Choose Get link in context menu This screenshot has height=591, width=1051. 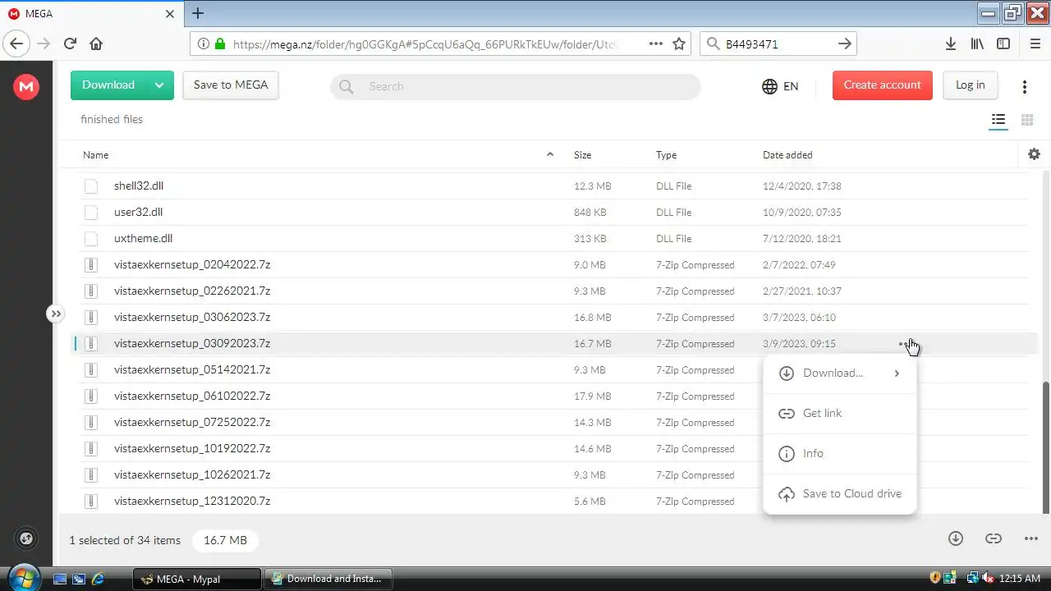840,414
